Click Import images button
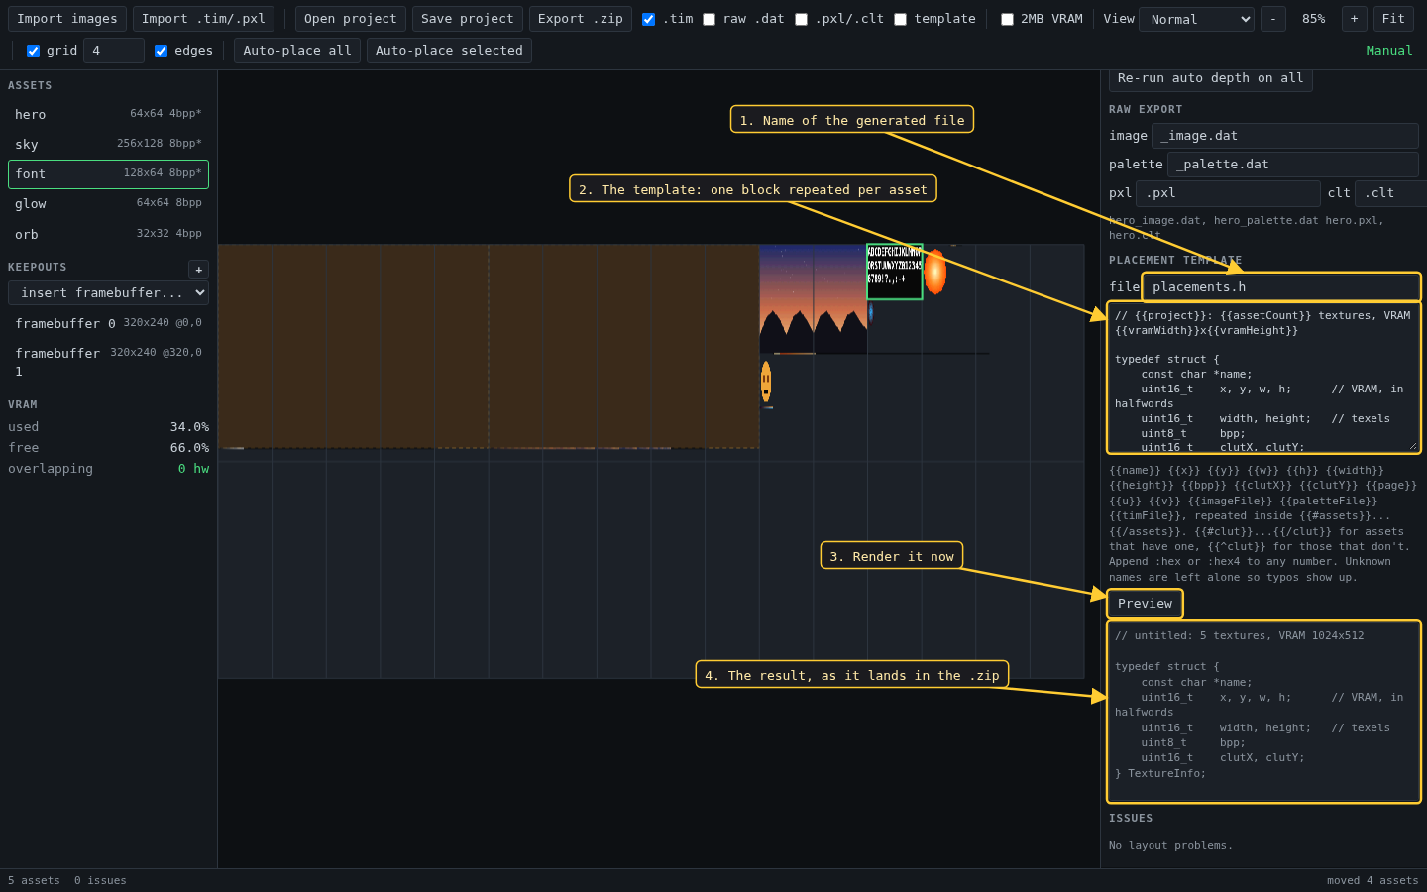1427x892 pixels. (x=67, y=19)
